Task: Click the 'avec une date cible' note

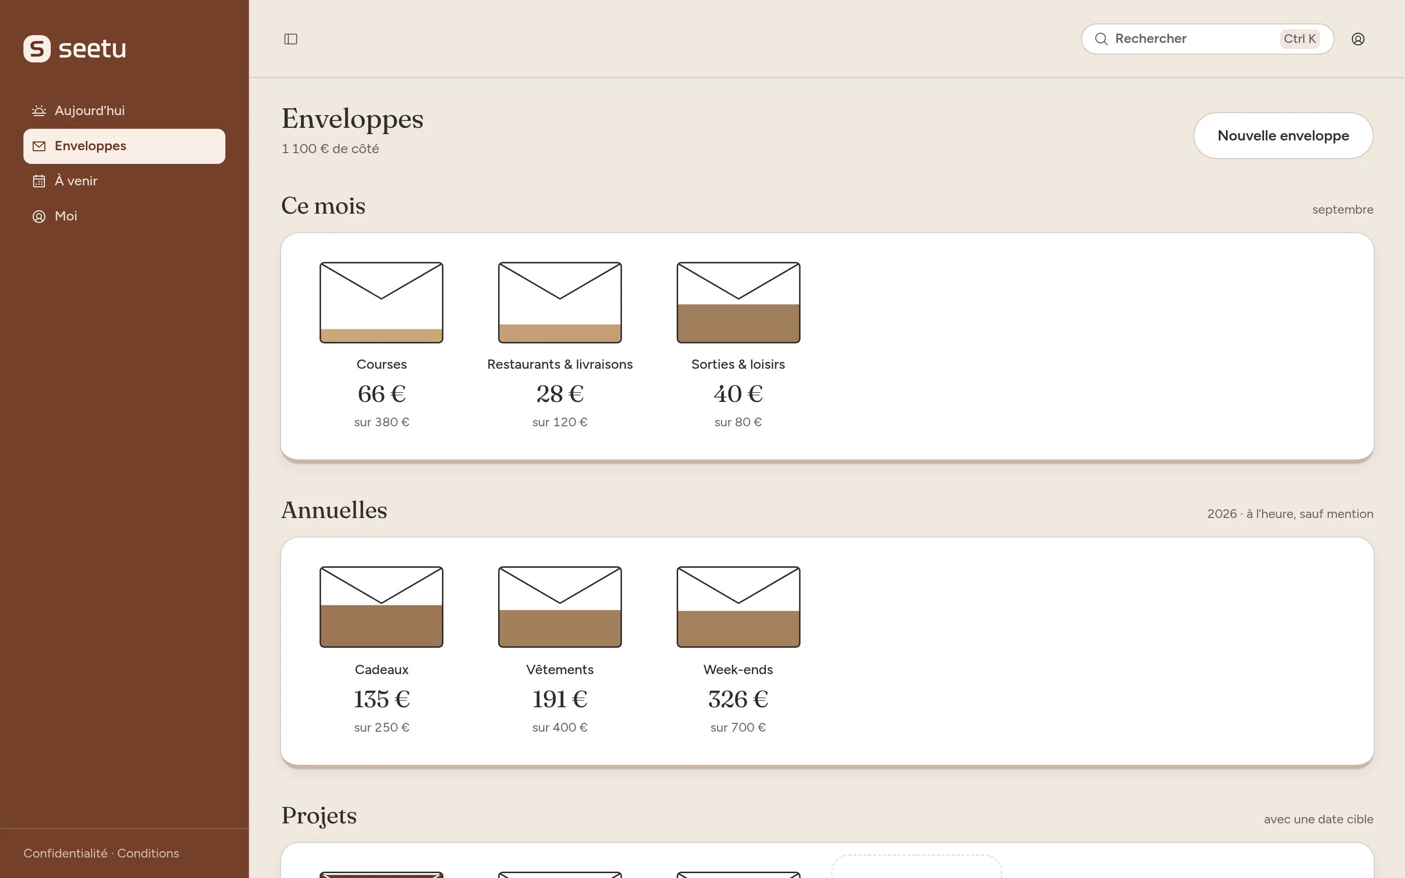Action: point(1319,819)
